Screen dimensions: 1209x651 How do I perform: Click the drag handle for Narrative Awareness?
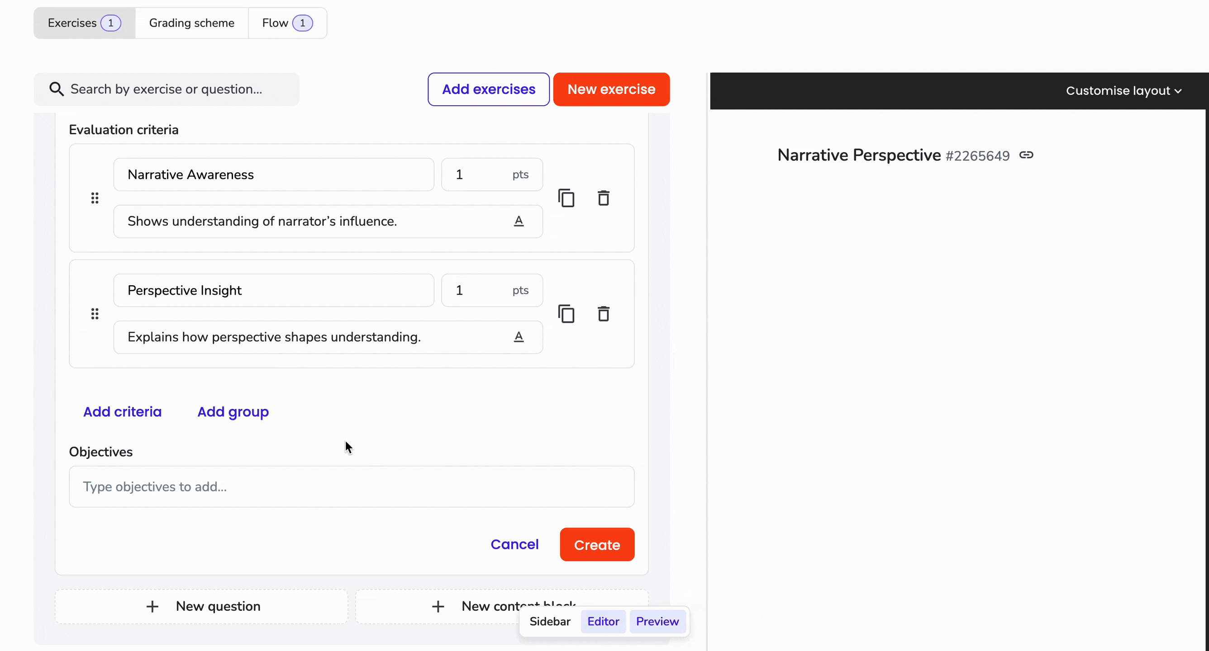[x=95, y=198]
